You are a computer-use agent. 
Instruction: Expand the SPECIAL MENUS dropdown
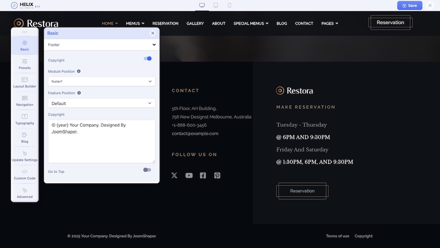click(251, 23)
